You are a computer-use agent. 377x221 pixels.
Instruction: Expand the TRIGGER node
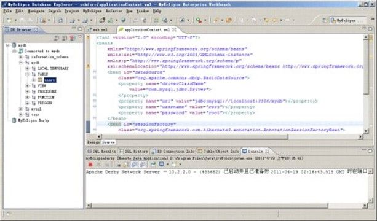[27, 103]
